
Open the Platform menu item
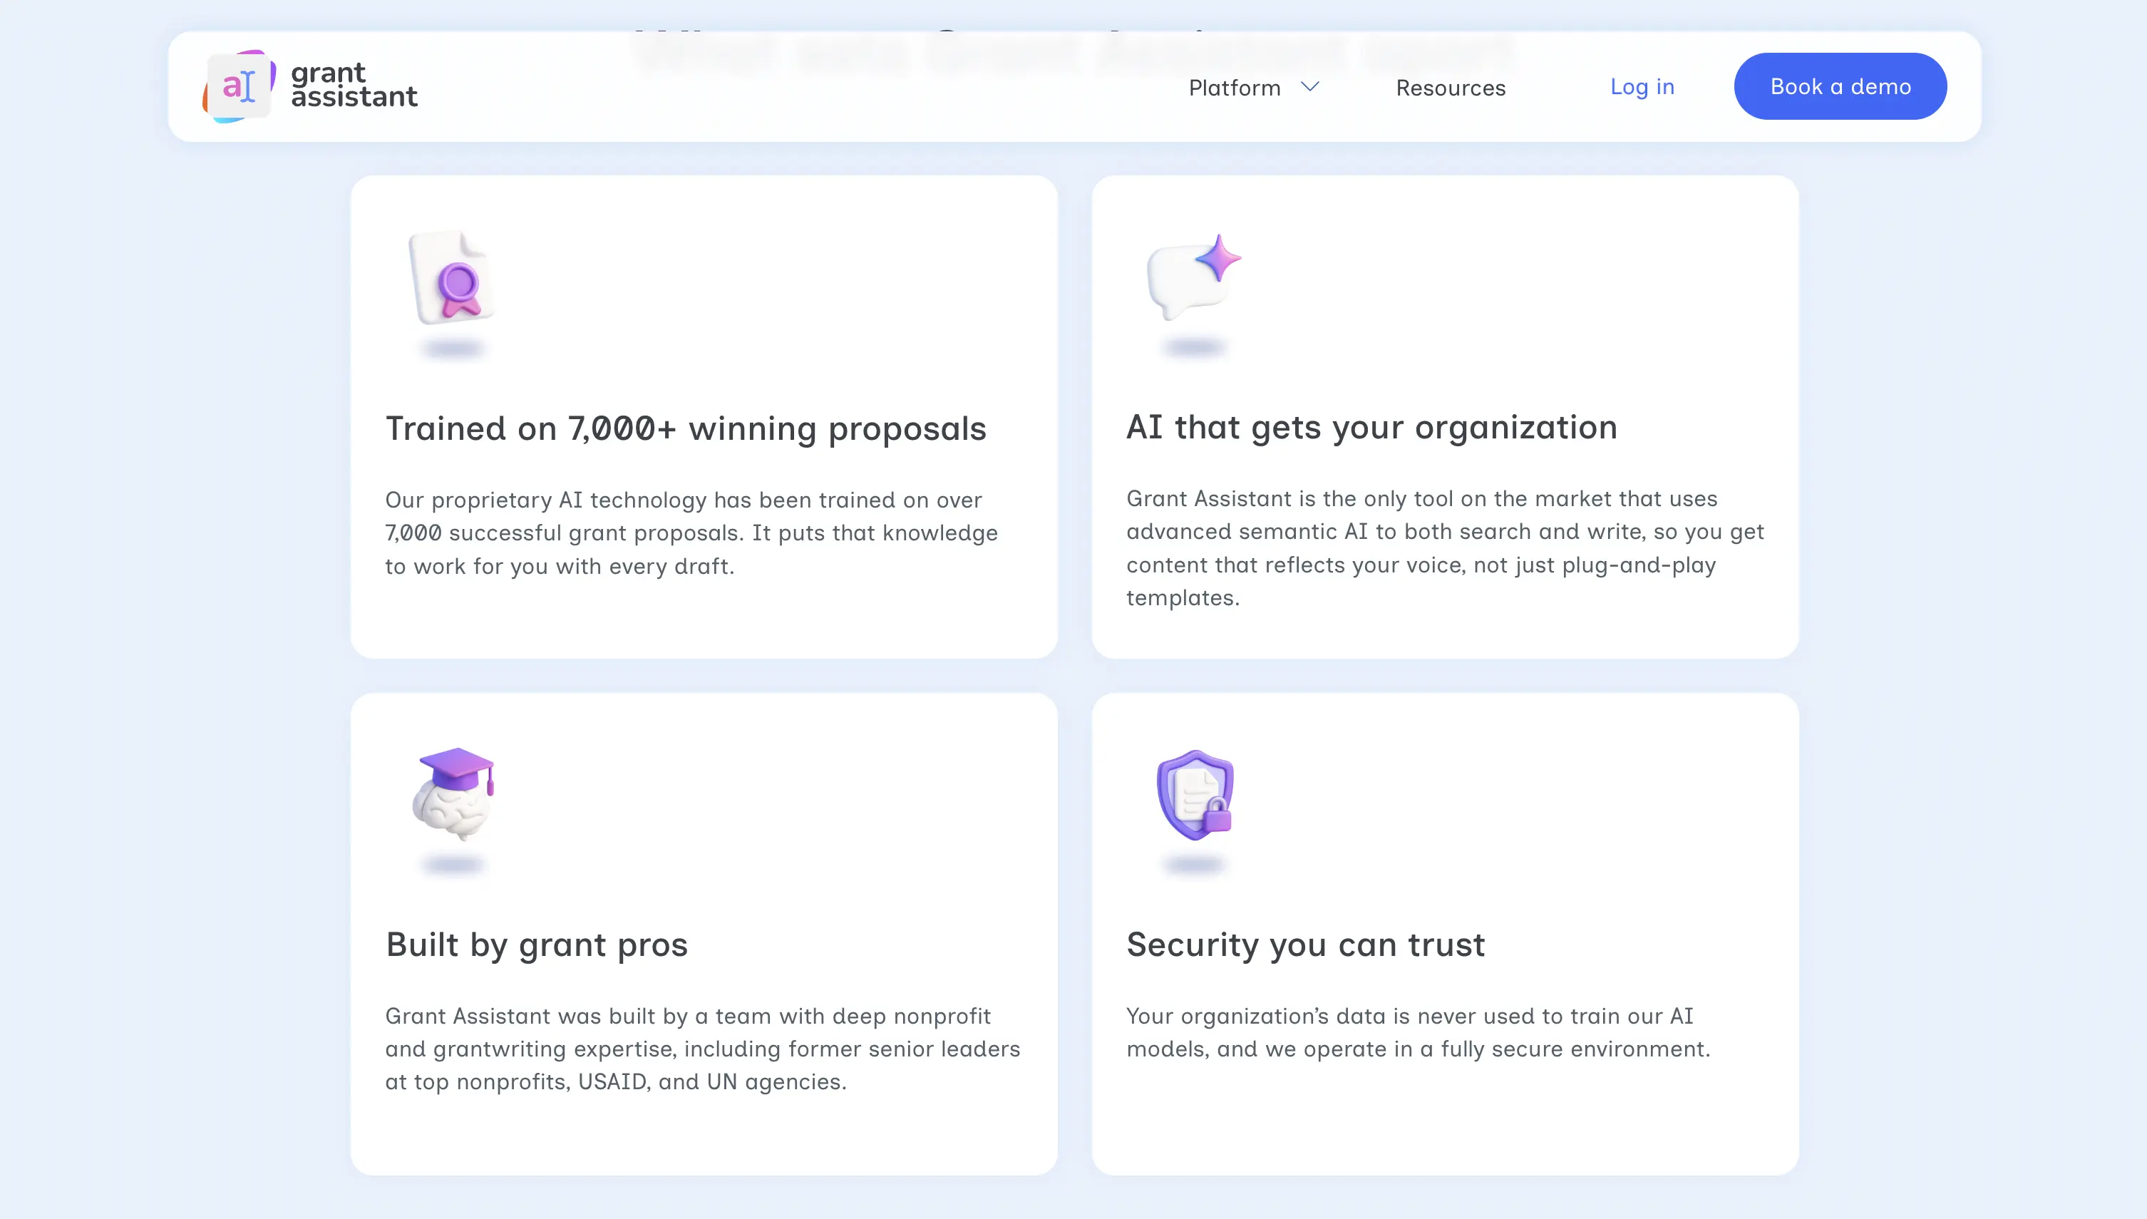point(1235,88)
